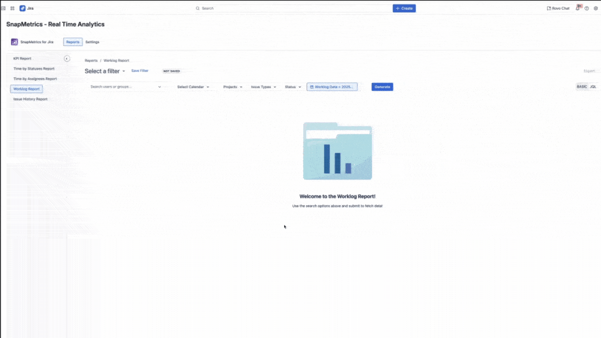Screen dimensions: 601x338
Task: Click the Jira logo icon
Action: click(23, 8)
